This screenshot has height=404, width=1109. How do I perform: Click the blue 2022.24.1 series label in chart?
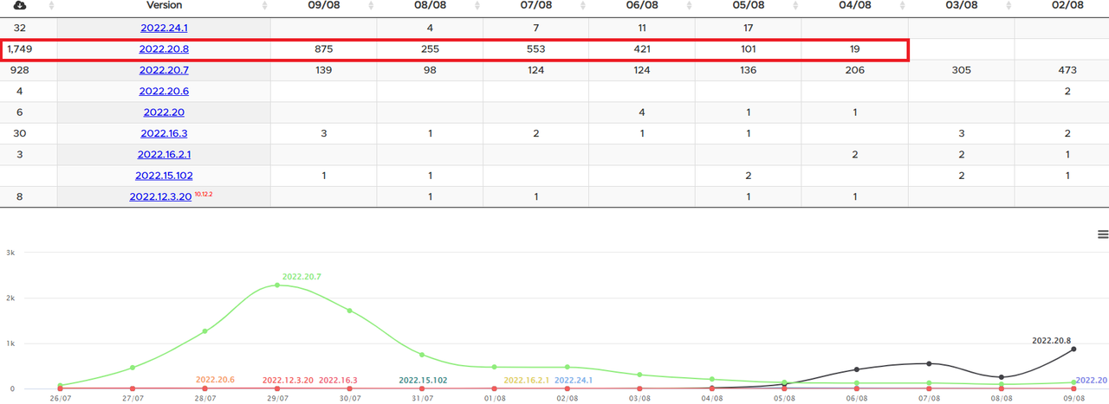pos(574,381)
